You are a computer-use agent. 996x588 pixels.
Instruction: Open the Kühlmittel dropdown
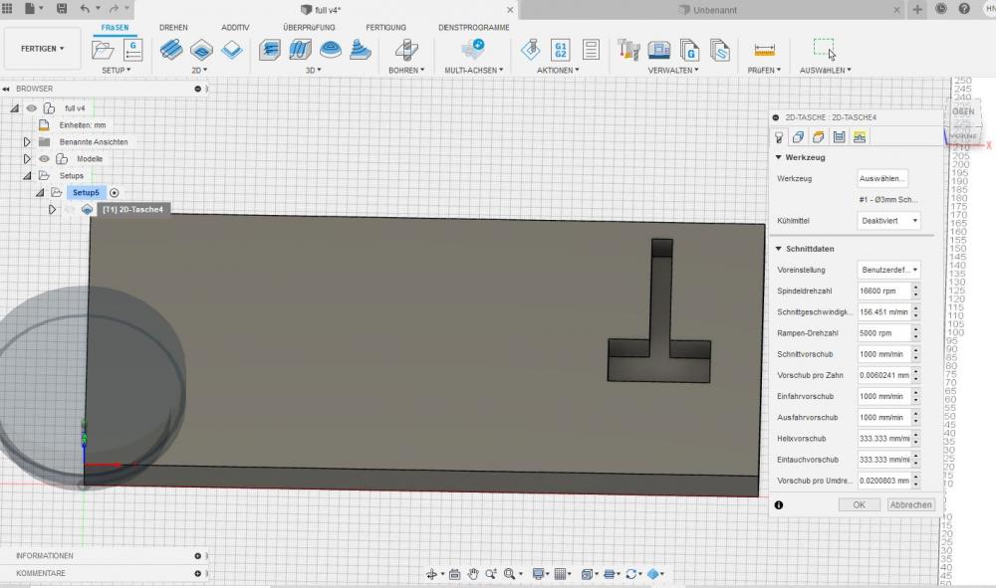[x=888, y=221]
